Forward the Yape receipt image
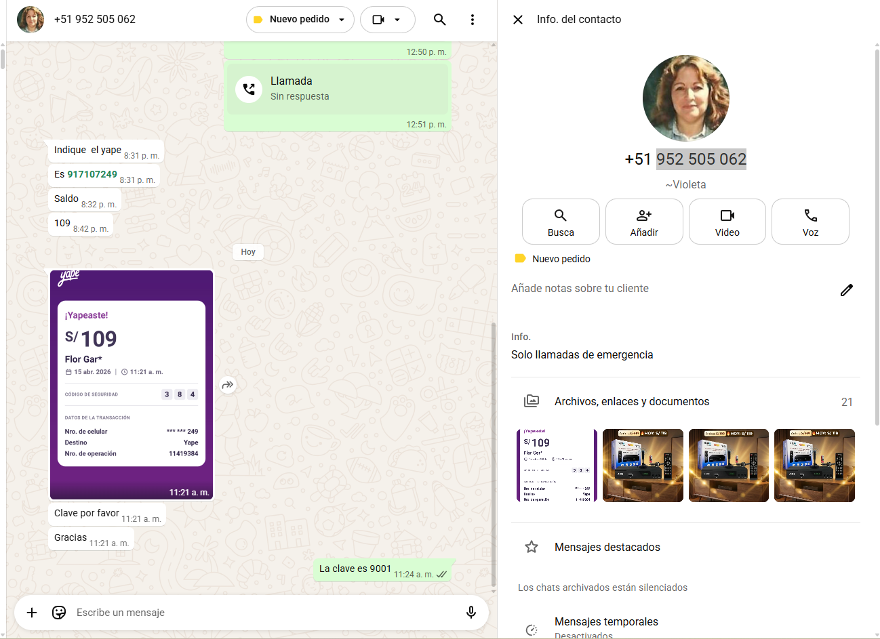Viewport: 880px width, 639px height. (228, 385)
